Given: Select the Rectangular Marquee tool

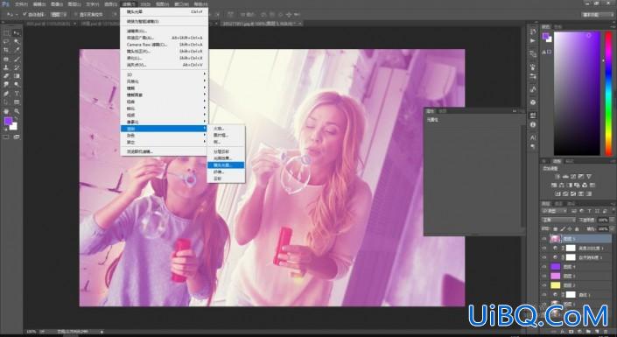Looking at the screenshot, I should tap(6, 33).
